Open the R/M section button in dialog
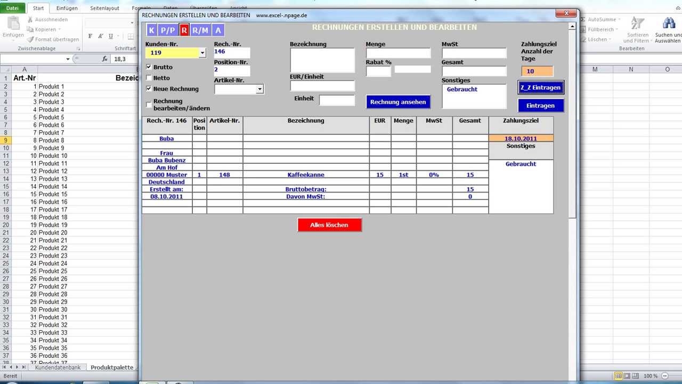 tap(200, 30)
